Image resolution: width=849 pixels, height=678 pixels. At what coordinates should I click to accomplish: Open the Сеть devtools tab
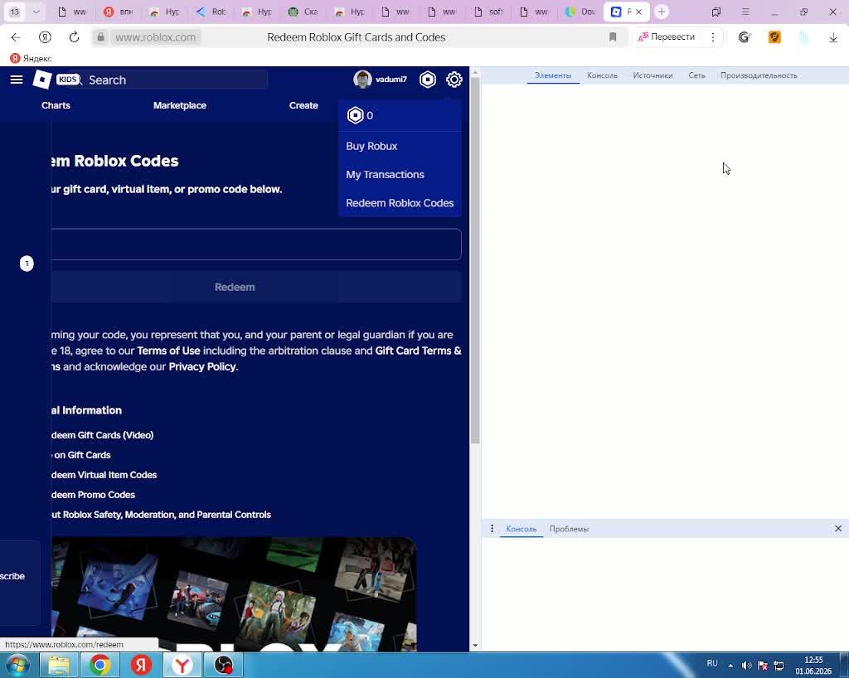coord(696,75)
